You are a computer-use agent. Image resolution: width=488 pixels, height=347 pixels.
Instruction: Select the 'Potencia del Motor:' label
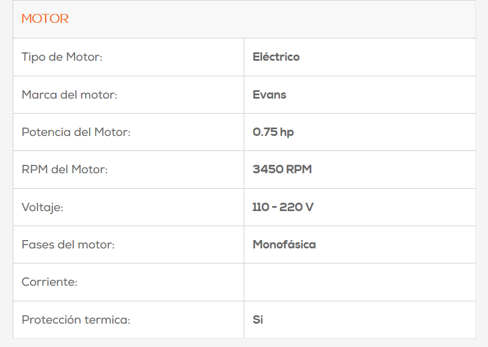76,133
